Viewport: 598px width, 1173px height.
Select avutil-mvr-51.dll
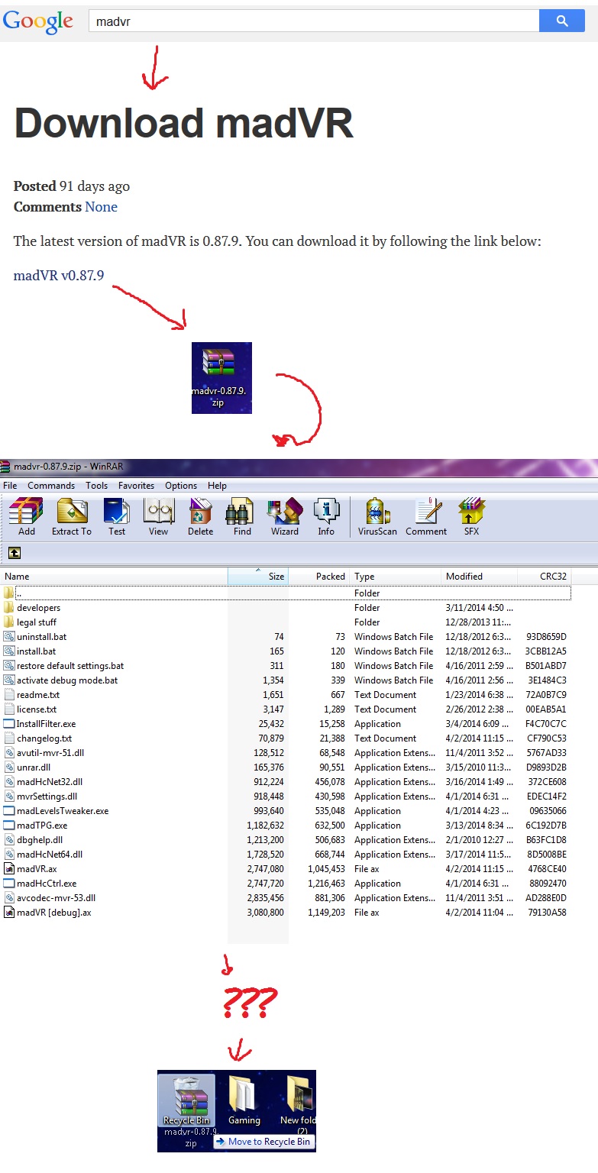click(x=286, y=753)
